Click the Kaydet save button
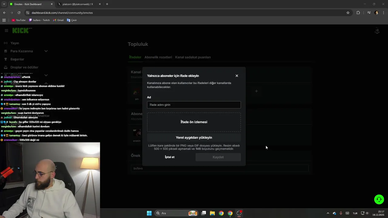The width and height of the screenshot is (388, 218). (x=218, y=157)
